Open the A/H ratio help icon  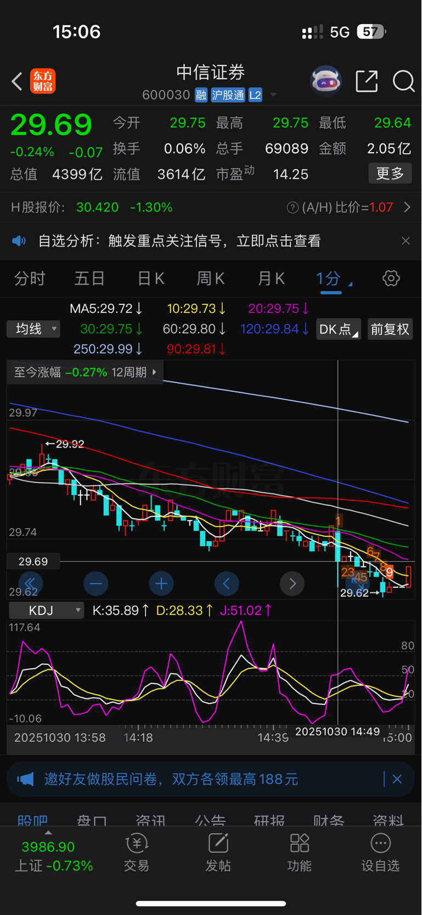click(x=292, y=207)
